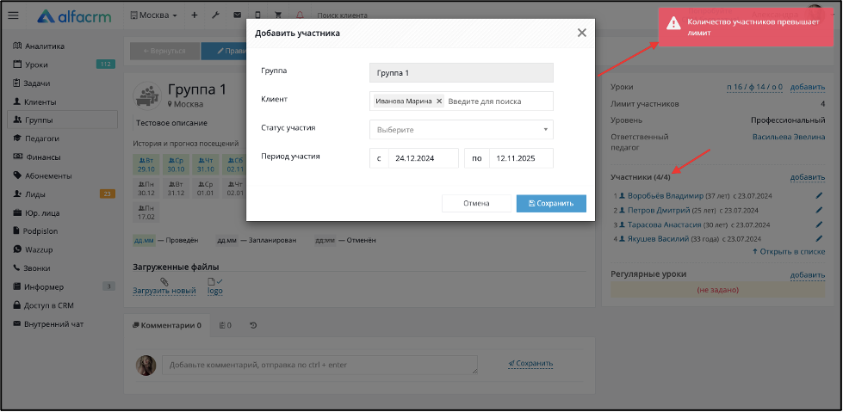Image resolution: width=843 pixels, height=412 pixels.
Task: Switch to the Комментарии 0 tab
Action: click(x=167, y=325)
